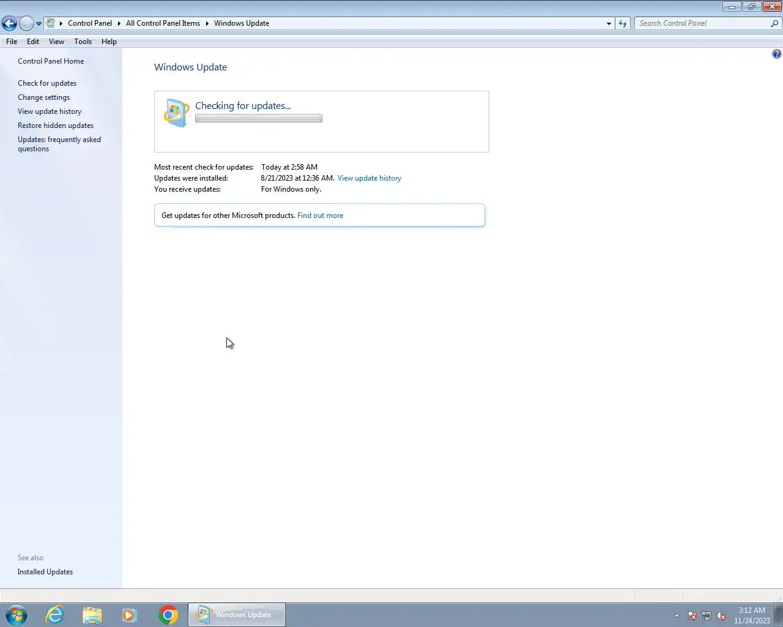Open the File menu
Image resolution: width=783 pixels, height=627 pixels.
[x=12, y=42]
